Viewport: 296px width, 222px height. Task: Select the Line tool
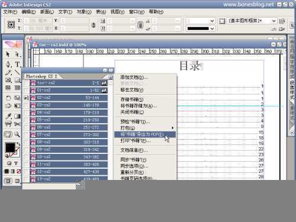coord(17,72)
